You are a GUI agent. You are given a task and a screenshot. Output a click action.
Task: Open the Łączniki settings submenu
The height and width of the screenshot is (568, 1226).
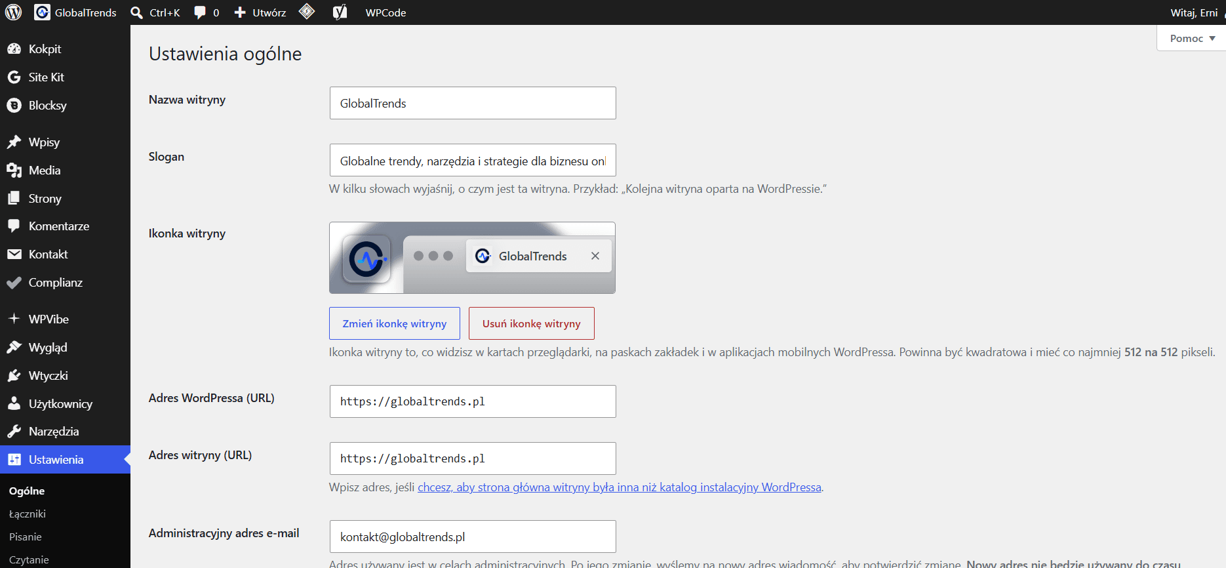click(x=28, y=514)
